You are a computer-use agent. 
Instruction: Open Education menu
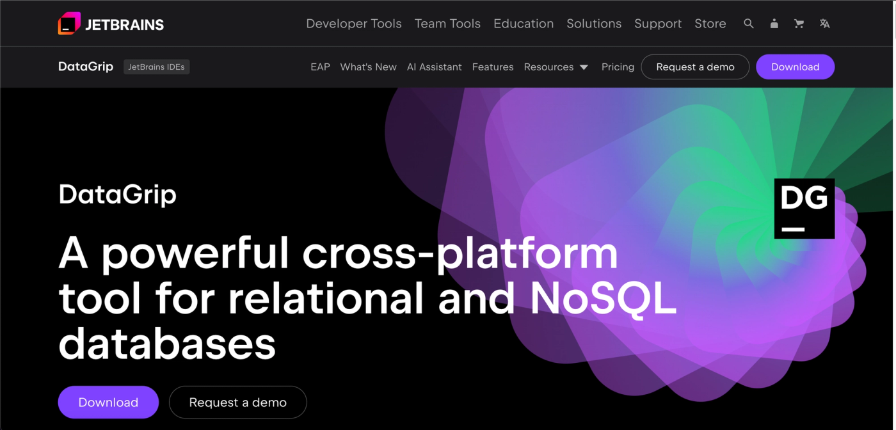pos(524,24)
